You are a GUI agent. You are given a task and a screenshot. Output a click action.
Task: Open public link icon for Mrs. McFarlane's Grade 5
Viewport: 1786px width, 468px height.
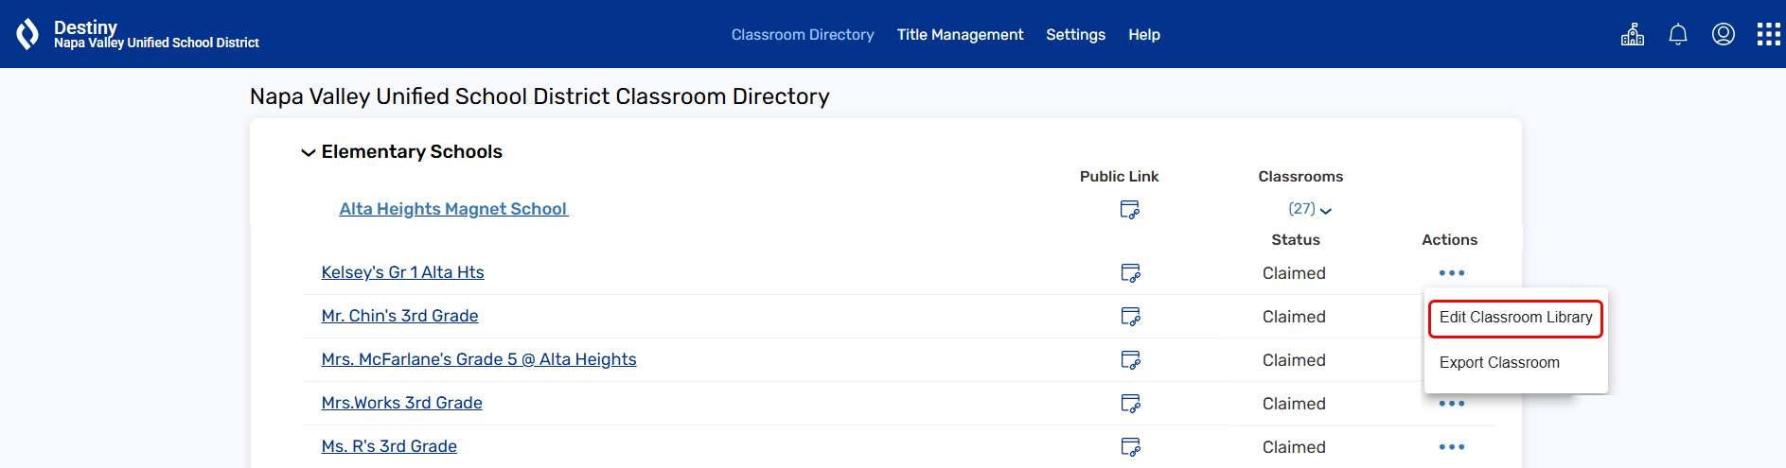coord(1131,360)
